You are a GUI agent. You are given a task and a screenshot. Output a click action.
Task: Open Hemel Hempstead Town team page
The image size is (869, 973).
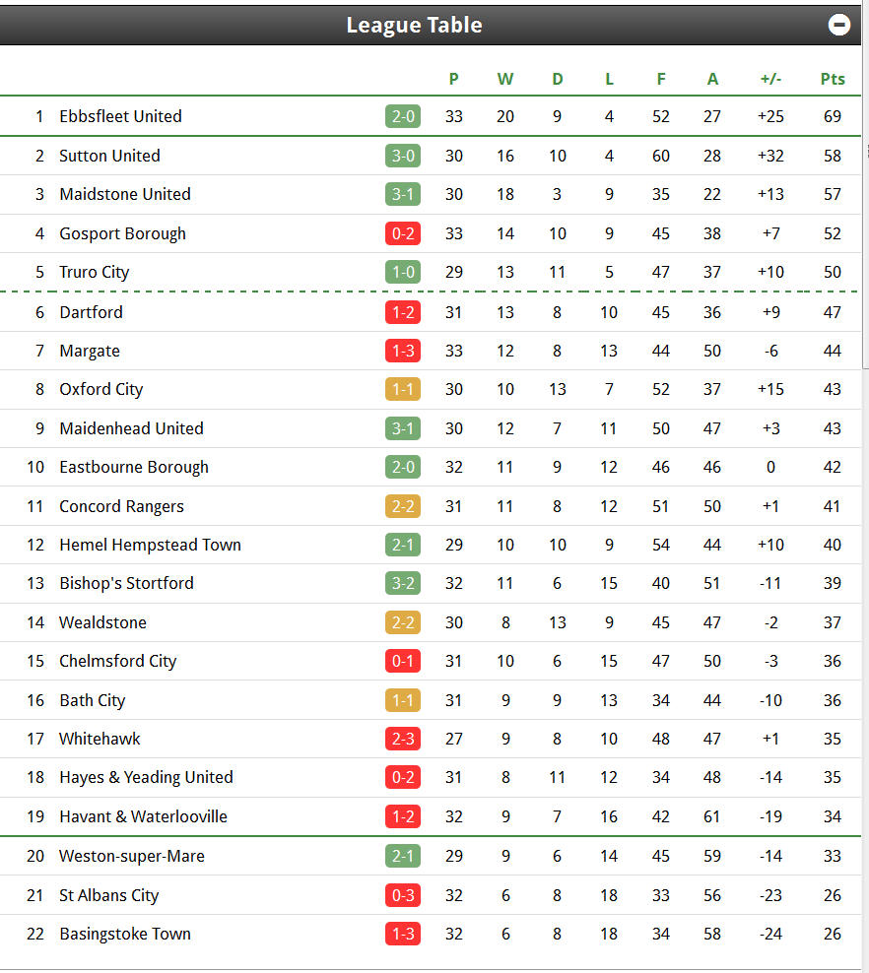coord(150,545)
